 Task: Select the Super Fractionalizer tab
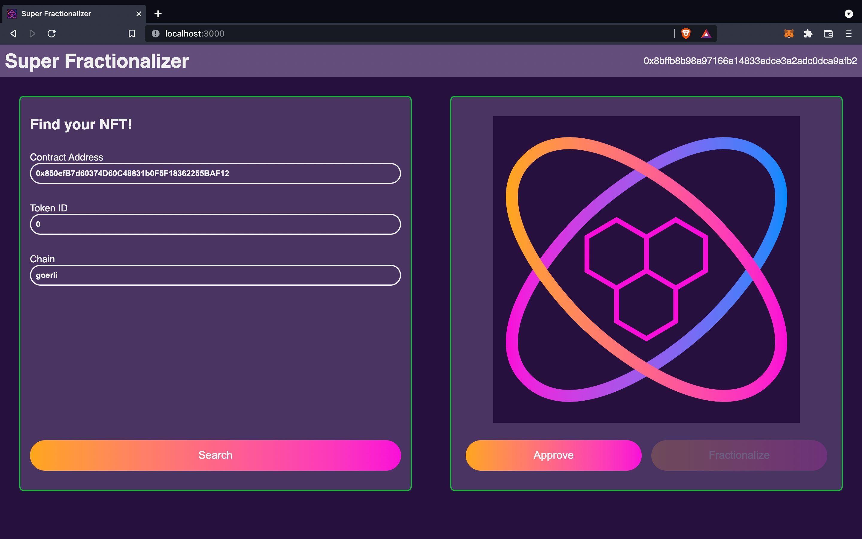[74, 13]
